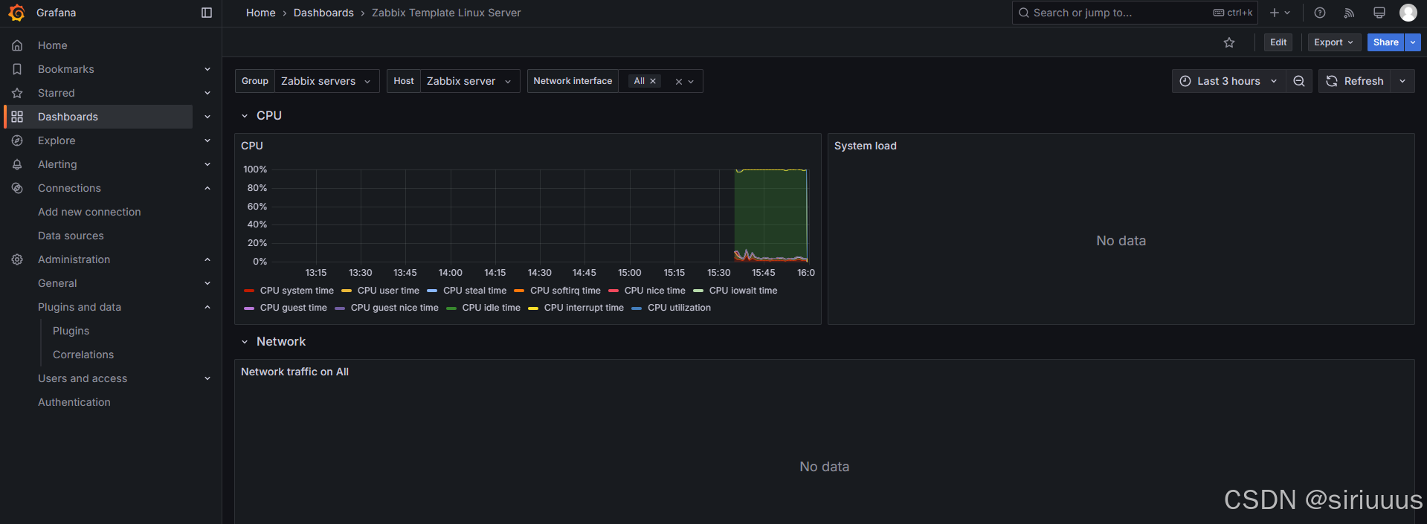Image resolution: width=1427 pixels, height=524 pixels.
Task: Open Authentication menu item
Action: (x=74, y=402)
